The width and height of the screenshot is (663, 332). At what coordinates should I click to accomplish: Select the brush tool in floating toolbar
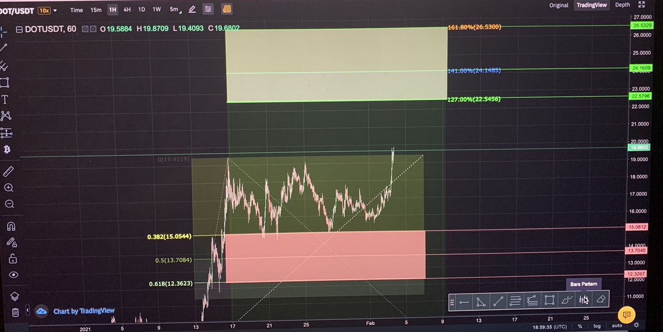[566, 301]
